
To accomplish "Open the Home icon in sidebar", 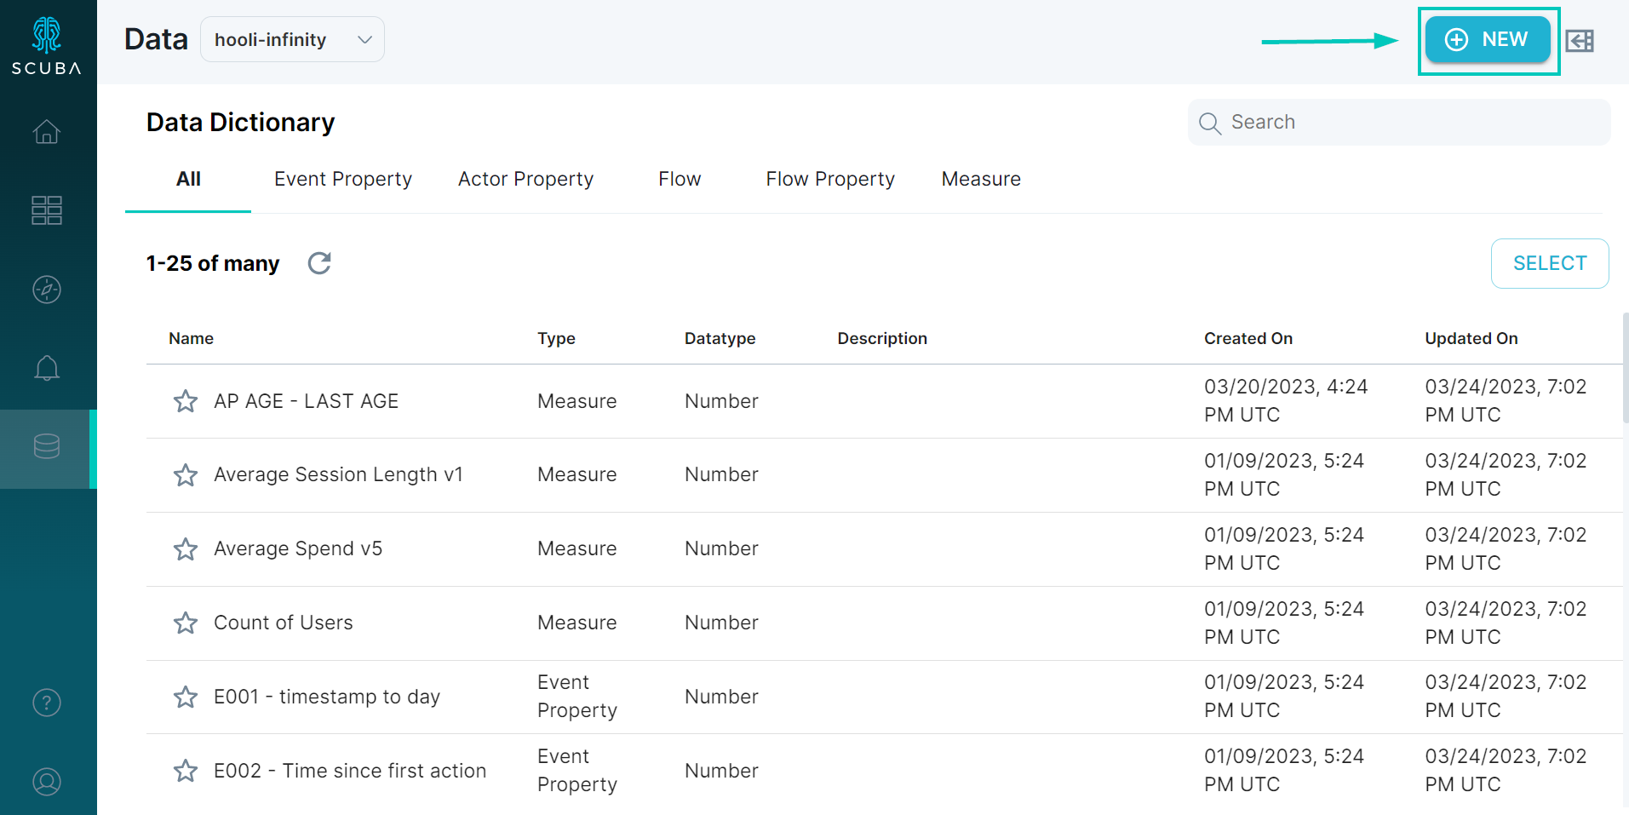I will (47, 132).
